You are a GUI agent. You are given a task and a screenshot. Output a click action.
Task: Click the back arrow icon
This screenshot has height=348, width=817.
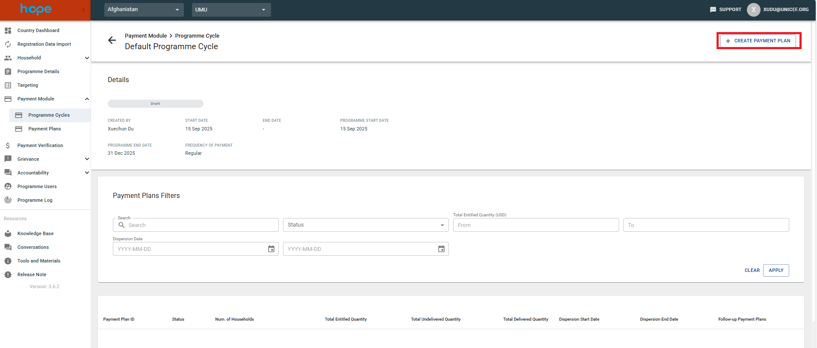[x=112, y=40]
